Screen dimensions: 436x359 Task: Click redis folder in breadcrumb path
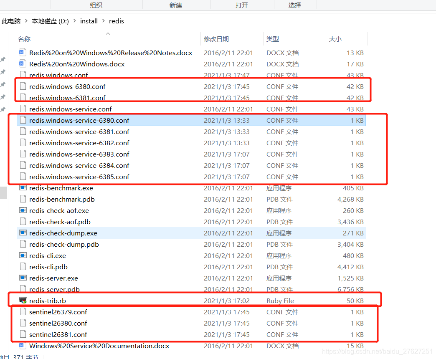[117, 21]
